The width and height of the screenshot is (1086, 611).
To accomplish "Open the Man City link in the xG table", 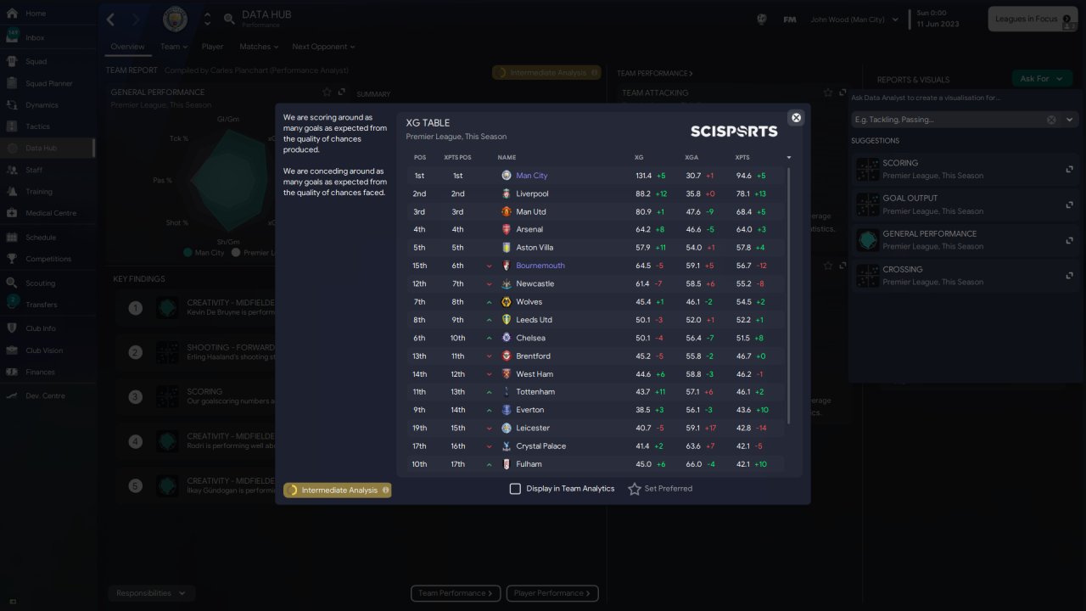I will click(532, 176).
